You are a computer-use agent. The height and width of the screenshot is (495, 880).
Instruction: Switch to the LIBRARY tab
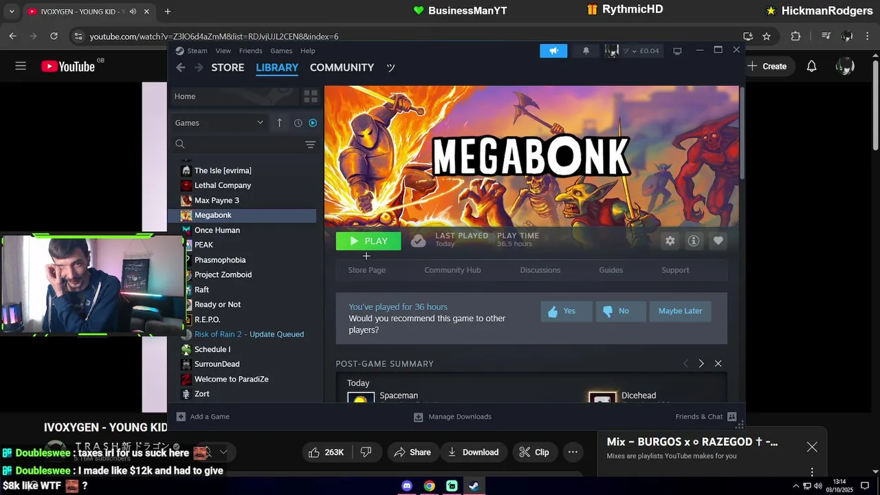pos(277,67)
